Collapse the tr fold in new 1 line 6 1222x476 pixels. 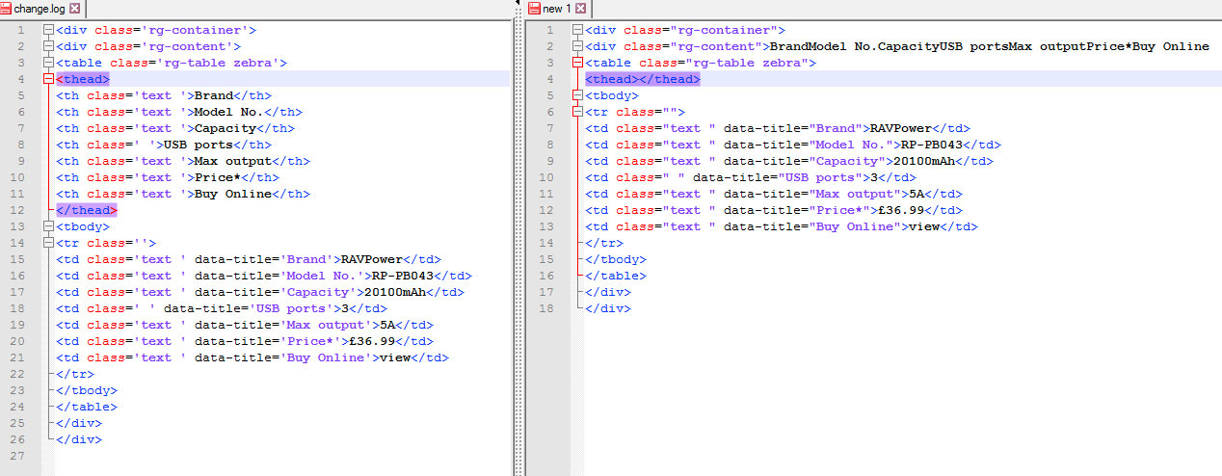577,112
